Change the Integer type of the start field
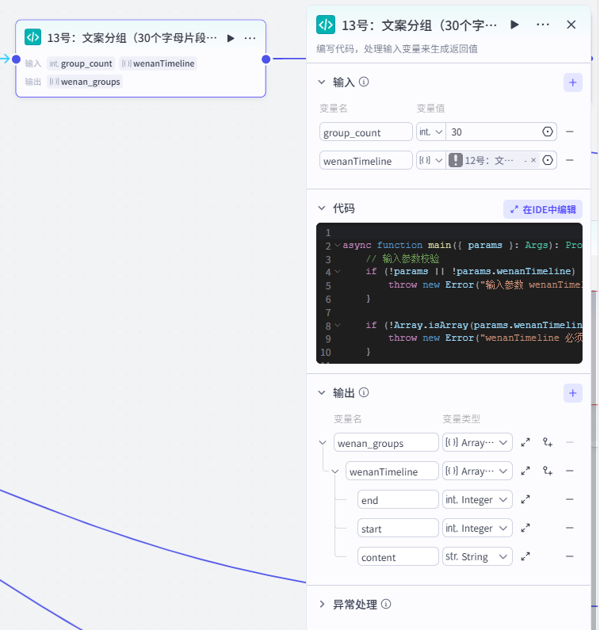Image resolution: width=600 pixels, height=630 pixels. point(477,528)
